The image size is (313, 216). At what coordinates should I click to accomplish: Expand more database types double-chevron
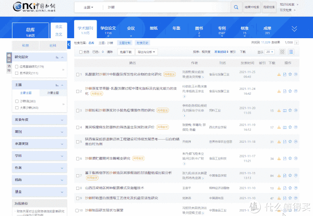point(294,29)
